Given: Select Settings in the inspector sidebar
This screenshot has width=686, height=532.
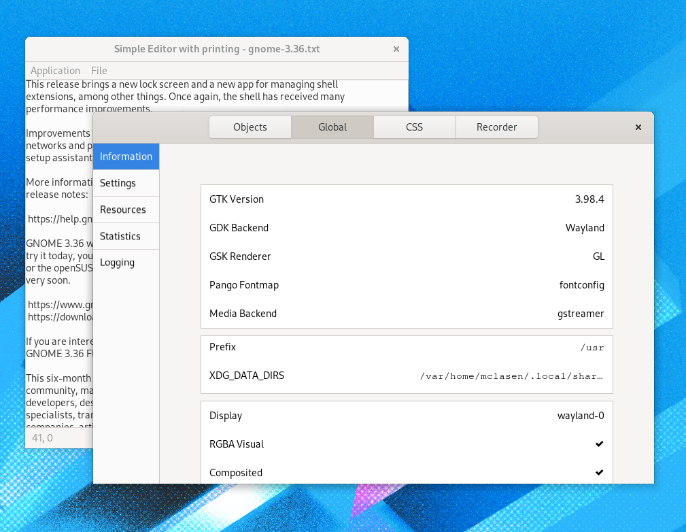Looking at the screenshot, I should pyautogui.click(x=126, y=183).
